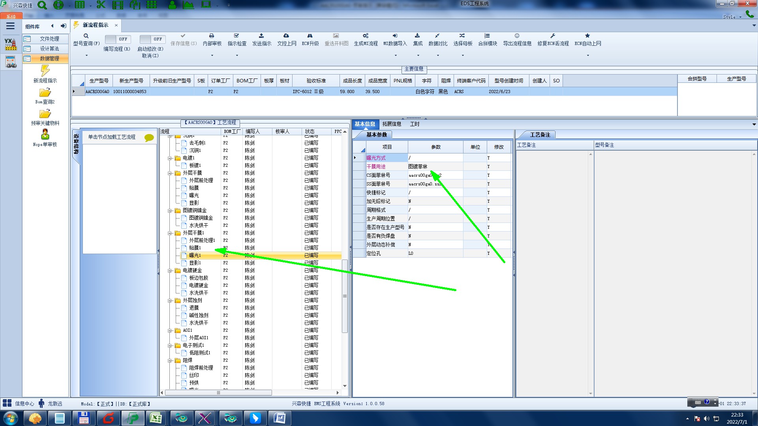The height and width of the screenshot is (426, 758).
Task: Switch to 基本信息 tab
Action: point(365,124)
